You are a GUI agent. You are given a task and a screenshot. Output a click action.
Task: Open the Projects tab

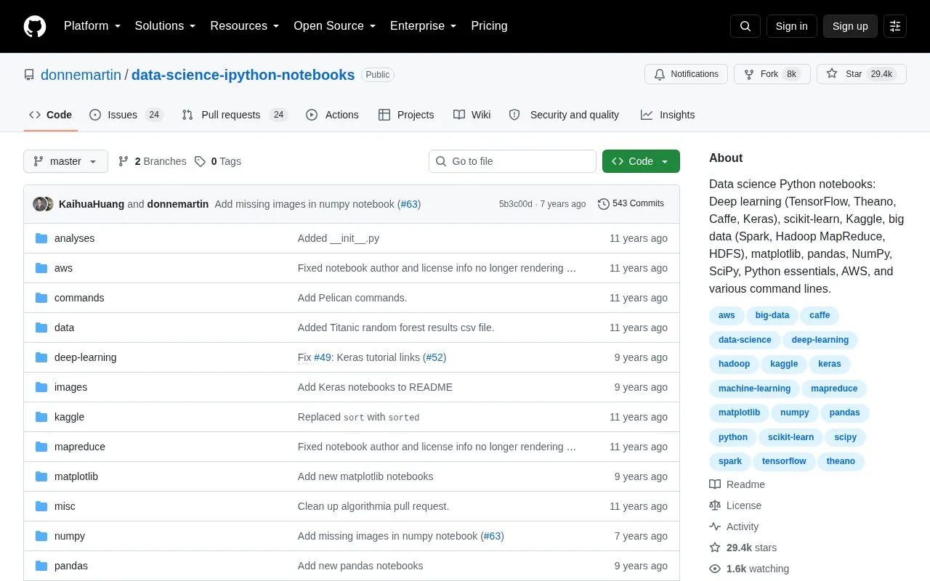[x=406, y=115]
